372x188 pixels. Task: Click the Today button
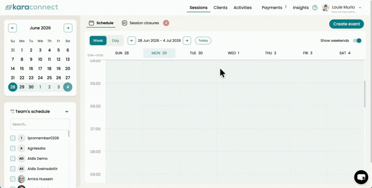pyautogui.click(x=203, y=41)
